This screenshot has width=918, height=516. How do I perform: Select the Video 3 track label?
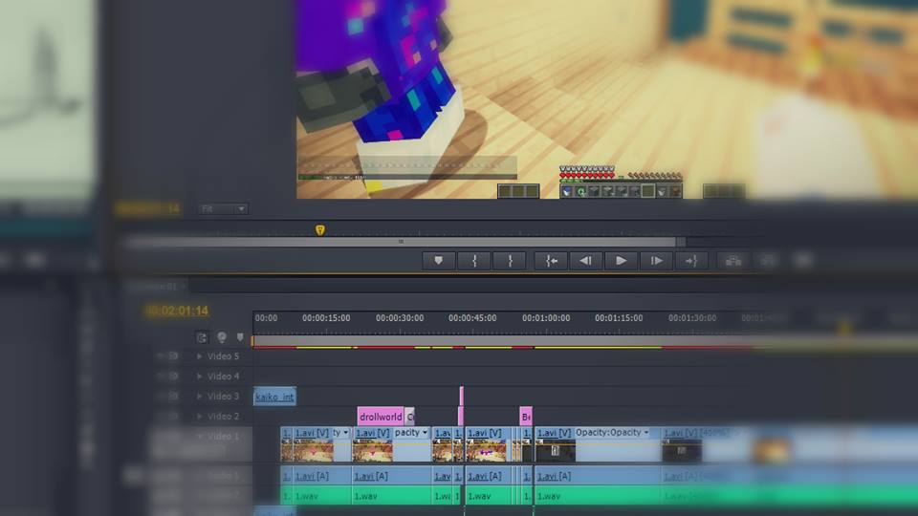[223, 396]
